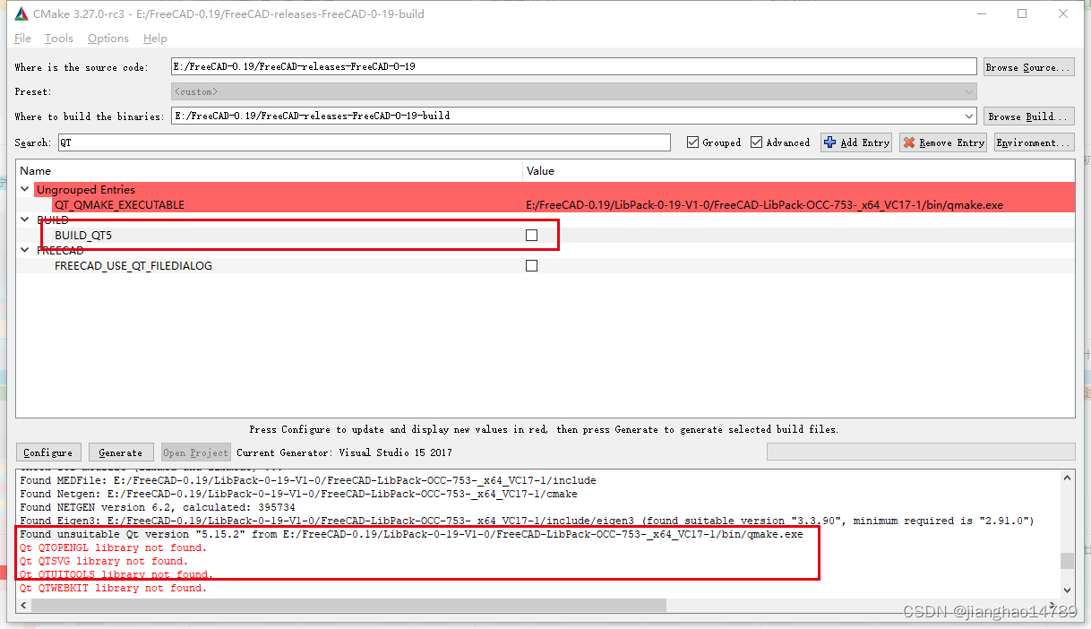Open the Preset dropdown
1091x629 pixels.
pos(573,91)
